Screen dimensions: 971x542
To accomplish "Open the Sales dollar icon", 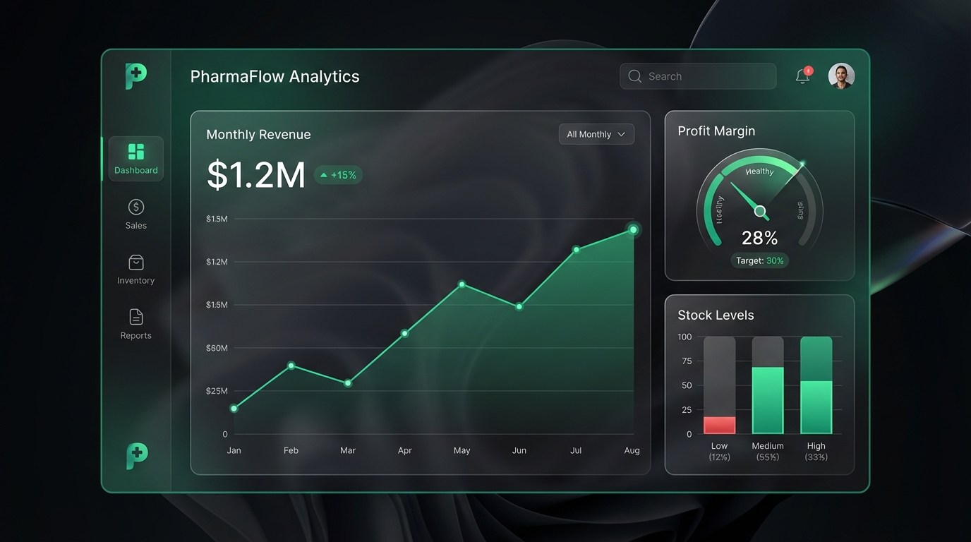I will 136,207.
